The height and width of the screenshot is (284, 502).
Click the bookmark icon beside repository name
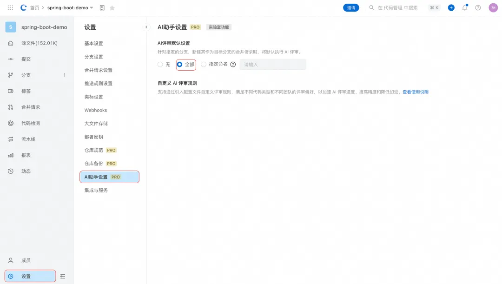point(102,8)
